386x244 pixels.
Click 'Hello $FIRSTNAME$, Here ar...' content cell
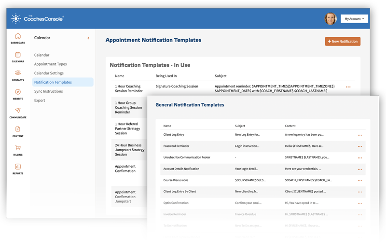click(304, 146)
